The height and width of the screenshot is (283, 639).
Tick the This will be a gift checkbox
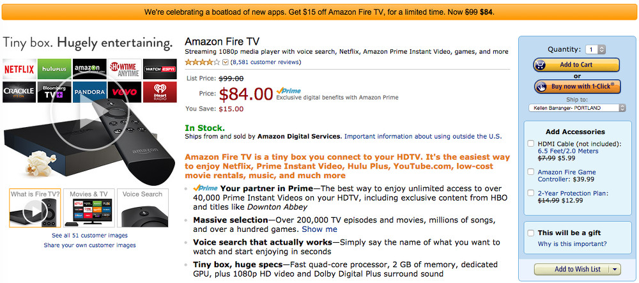tap(531, 233)
